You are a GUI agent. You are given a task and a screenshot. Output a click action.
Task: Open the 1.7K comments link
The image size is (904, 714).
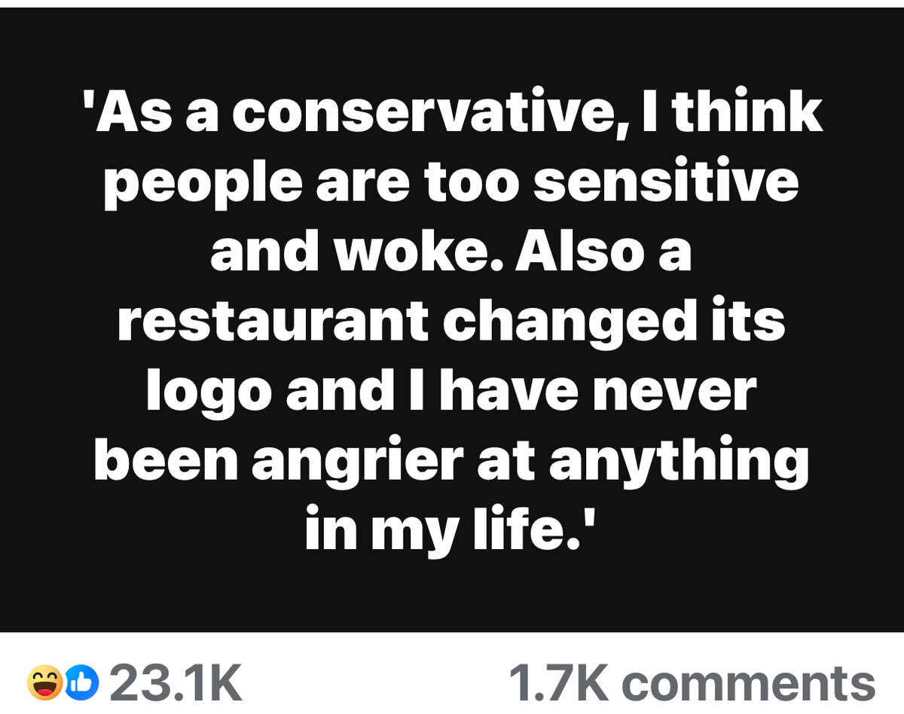[692, 683]
